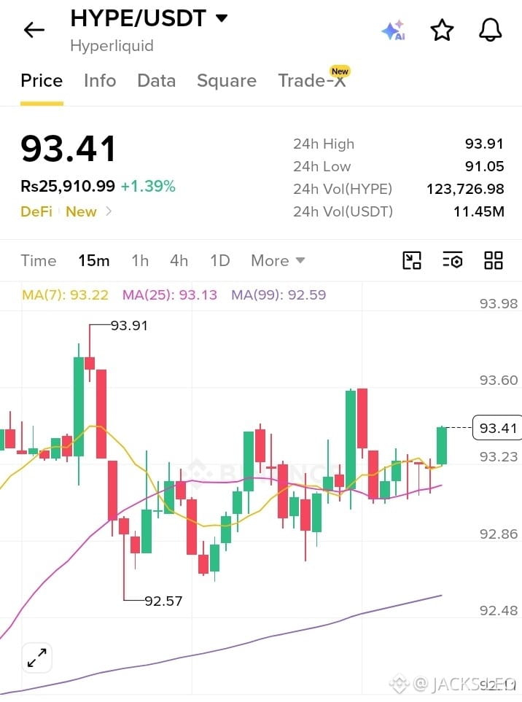This screenshot has width=522, height=702.
Task: Switch to the Data tab
Action: coord(157,81)
